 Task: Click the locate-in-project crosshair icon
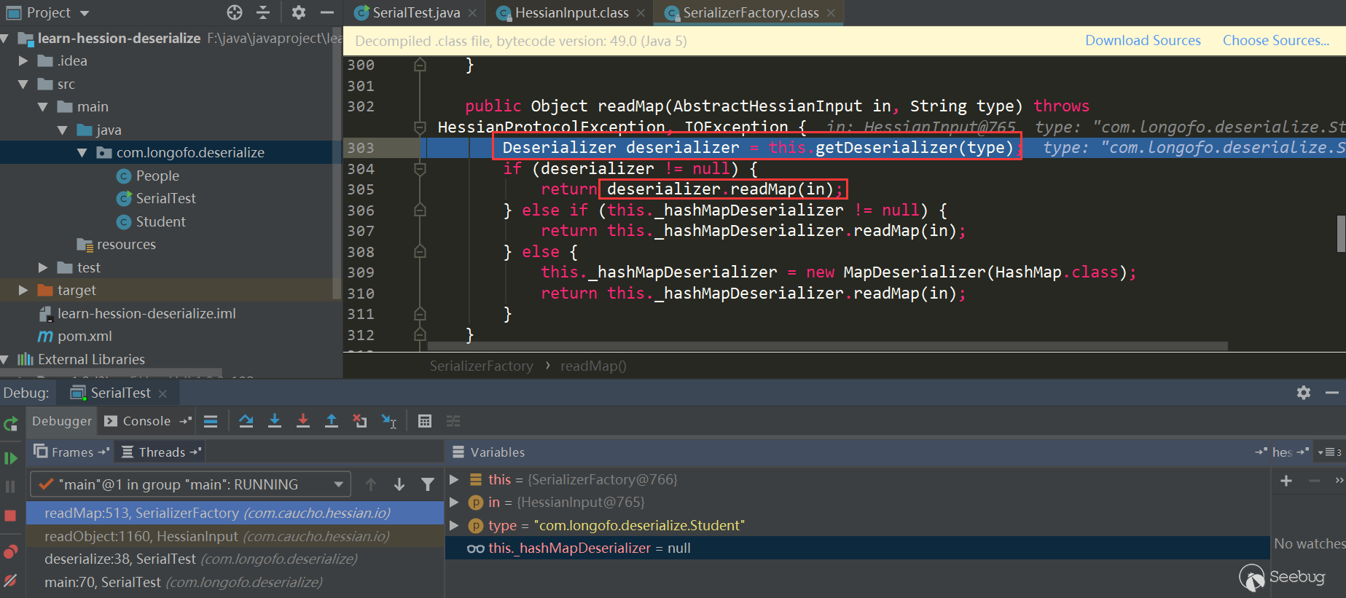tap(235, 12)
